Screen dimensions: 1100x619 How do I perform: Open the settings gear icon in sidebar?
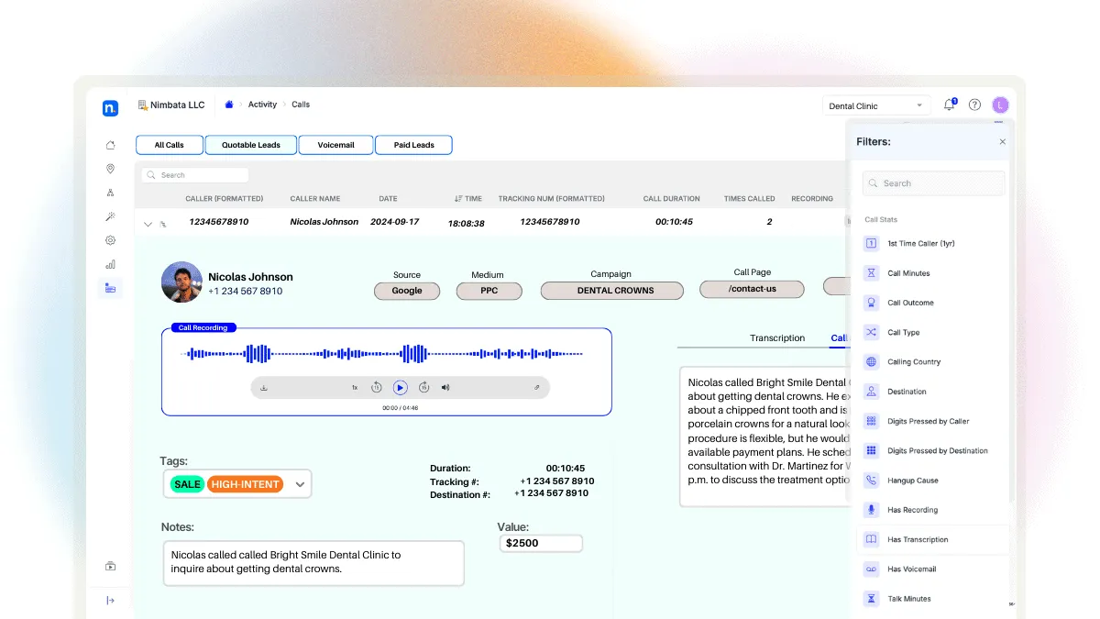click(110, 240)
